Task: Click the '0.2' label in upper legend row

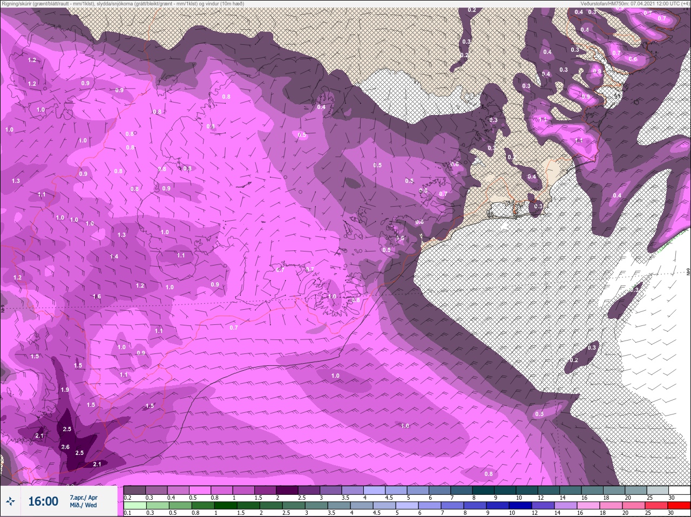Action: point(127,498)
